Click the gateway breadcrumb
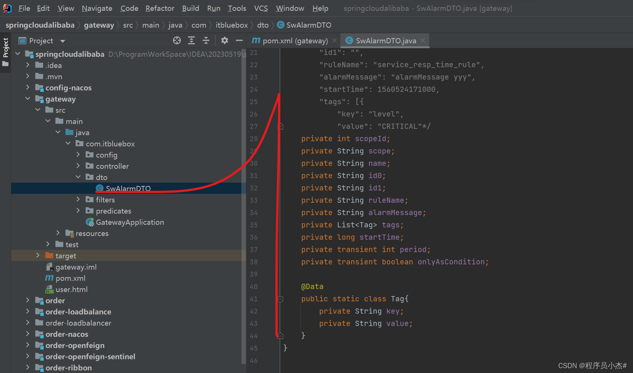Image resolution: width=633 pixels, height=373 pixels. 99,25
